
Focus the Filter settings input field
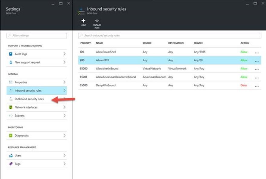click(x=37, y=35)
